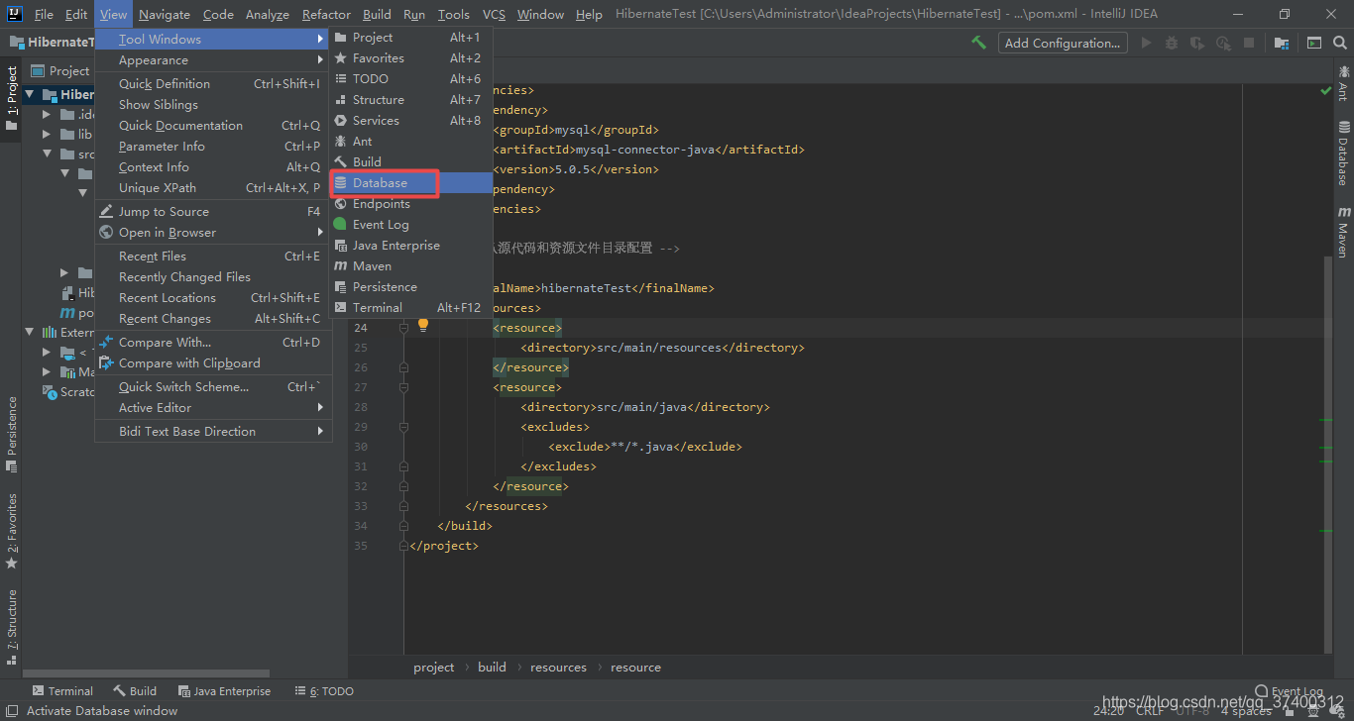Open the Build tab in bottom bar
The height and width of the screenshot is (721, 1354).
(135, 691)
